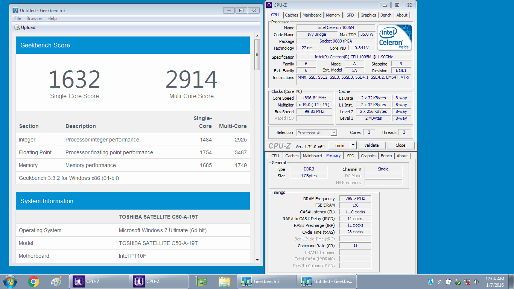Click the Max TDP value 35.0 W
Screen dimensions: 514x289
(366, 34)
